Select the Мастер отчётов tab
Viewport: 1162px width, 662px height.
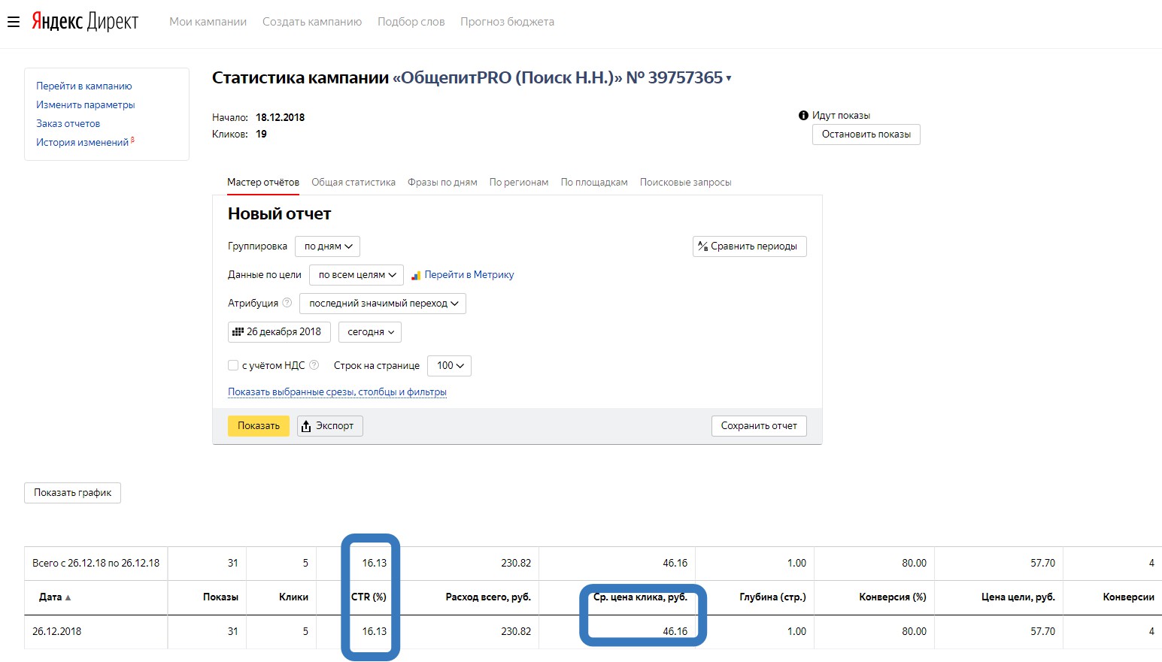coord(263,183)
